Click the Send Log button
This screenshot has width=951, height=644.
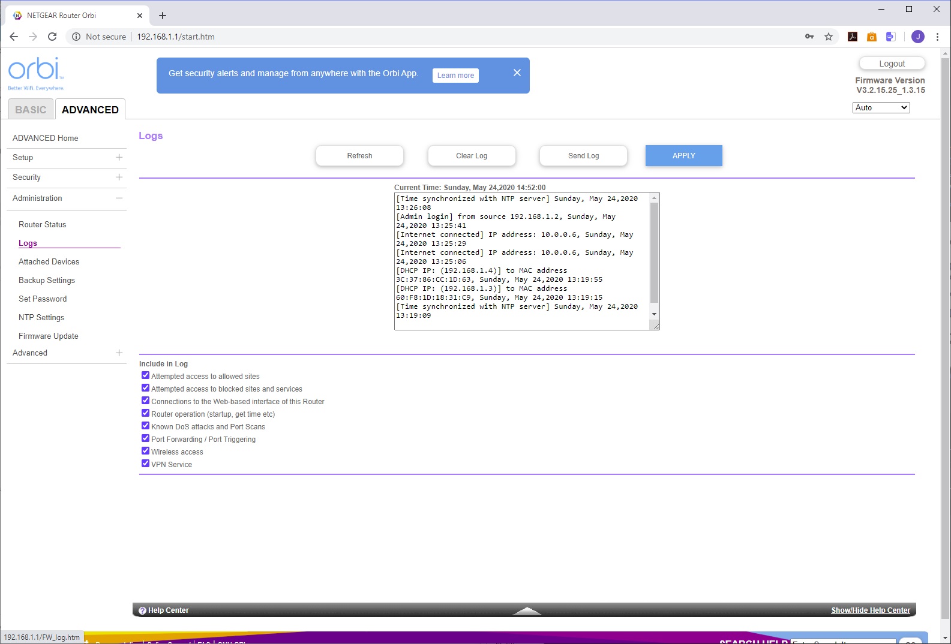coord(583,155)
